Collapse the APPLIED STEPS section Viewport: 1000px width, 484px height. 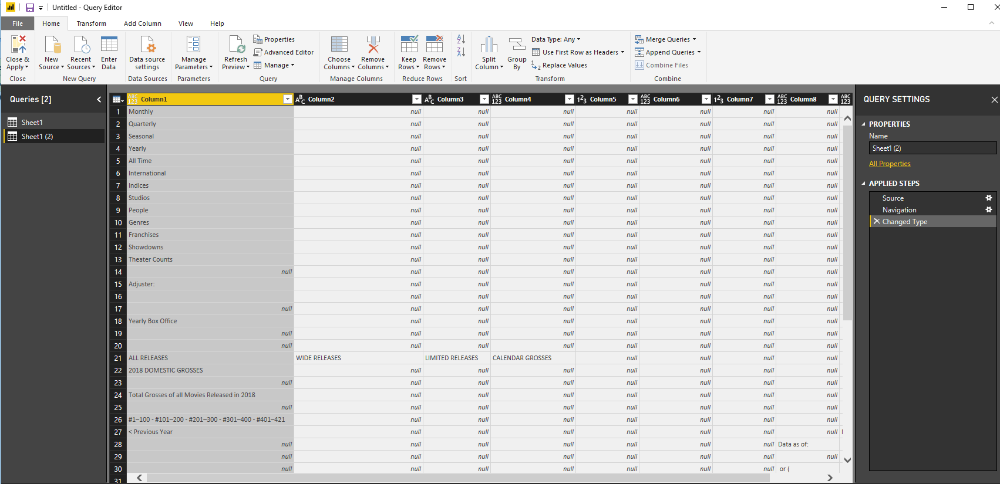tap(863, 184)
